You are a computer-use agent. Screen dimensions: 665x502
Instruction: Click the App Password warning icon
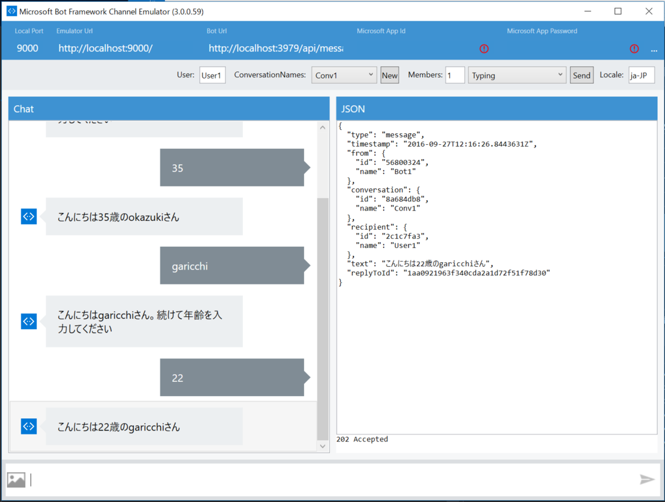pos(634,49)
